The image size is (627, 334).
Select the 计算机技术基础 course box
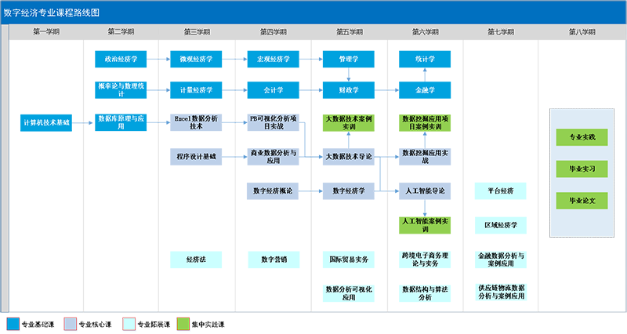(x=46, y=123)
